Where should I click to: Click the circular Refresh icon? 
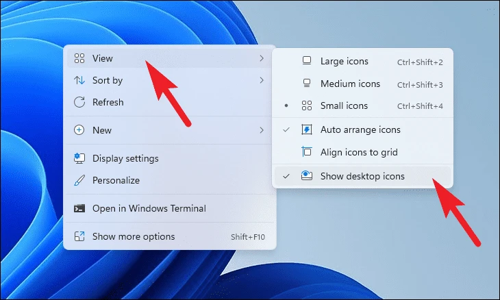coord(79,102)
